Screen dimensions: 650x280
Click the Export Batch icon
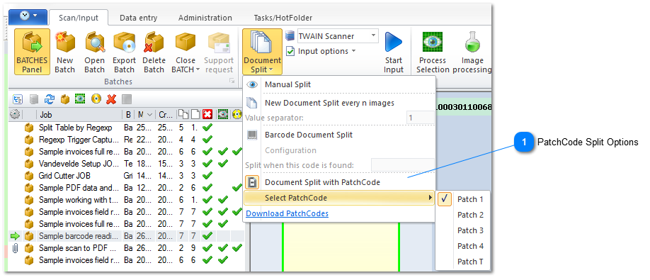[125, 43]
